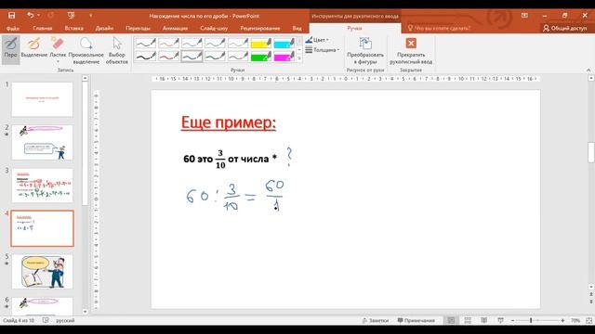Open the Файл menu
The width and height of the screenshot is (595, 334).
pyautogui.click(x=13, y=29)
